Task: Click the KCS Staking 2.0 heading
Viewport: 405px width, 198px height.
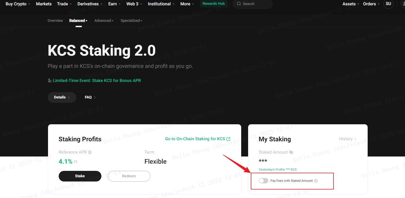Action: click(x=102, y=50)
